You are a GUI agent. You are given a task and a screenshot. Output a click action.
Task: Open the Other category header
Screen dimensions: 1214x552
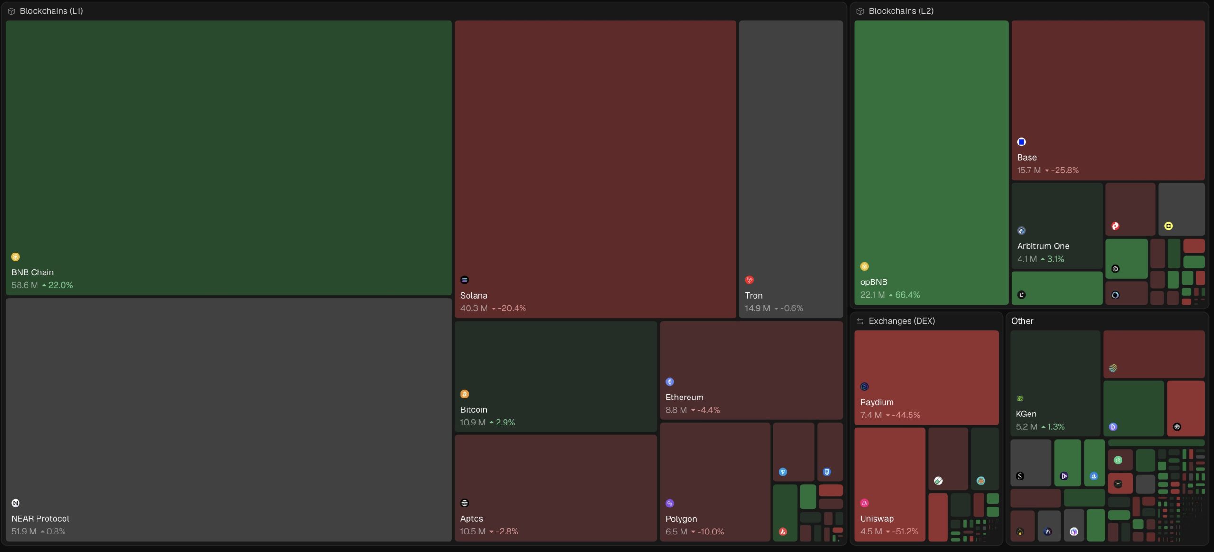coord(1022,321)
